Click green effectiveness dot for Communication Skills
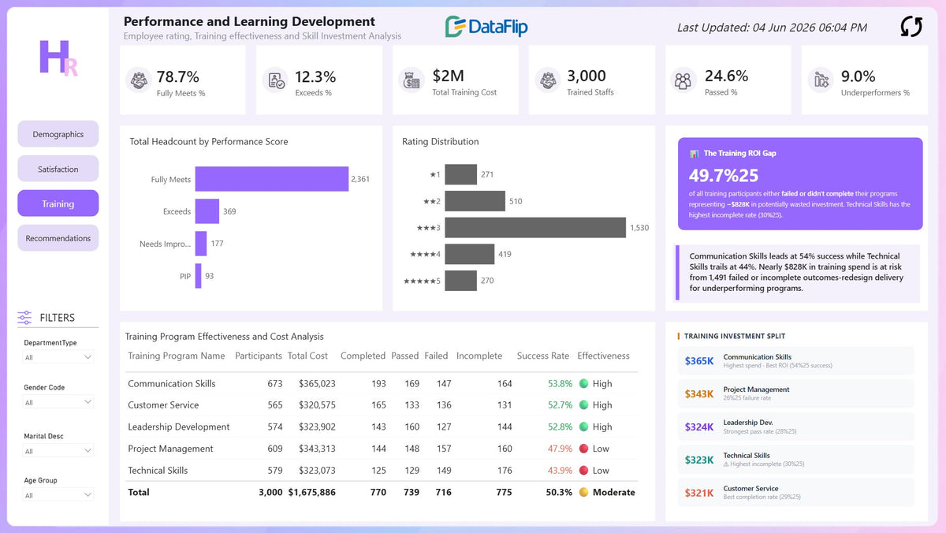Viewport: 946px width, 533px height. [583, 384]
